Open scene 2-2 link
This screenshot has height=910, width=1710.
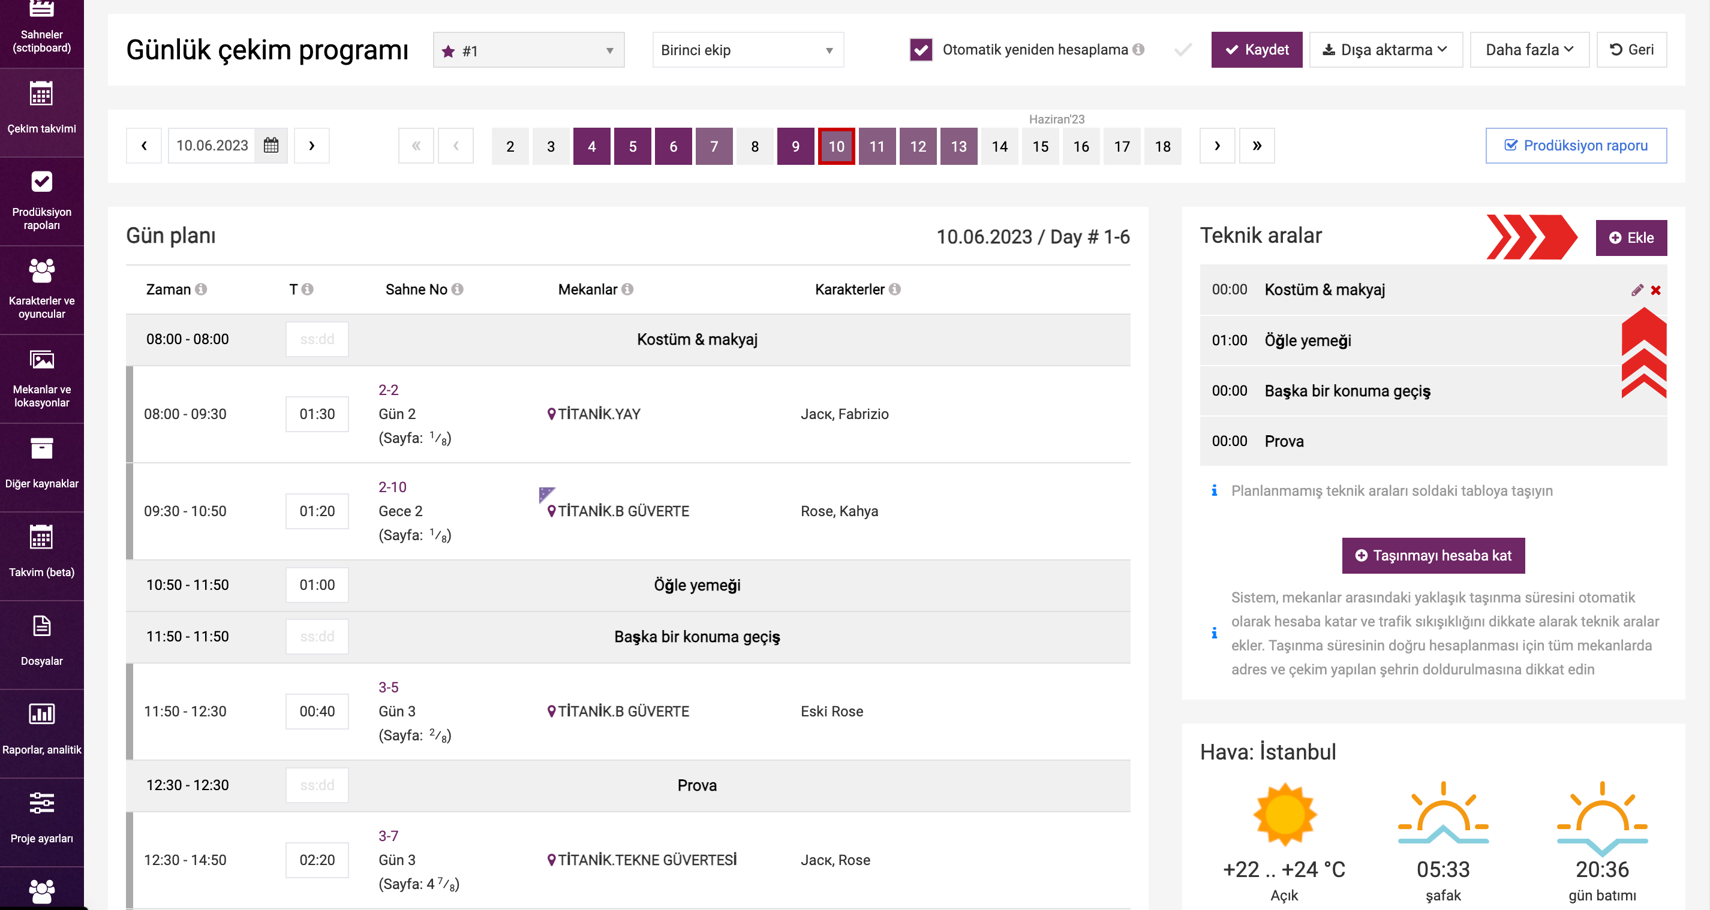tap(388, 390)
